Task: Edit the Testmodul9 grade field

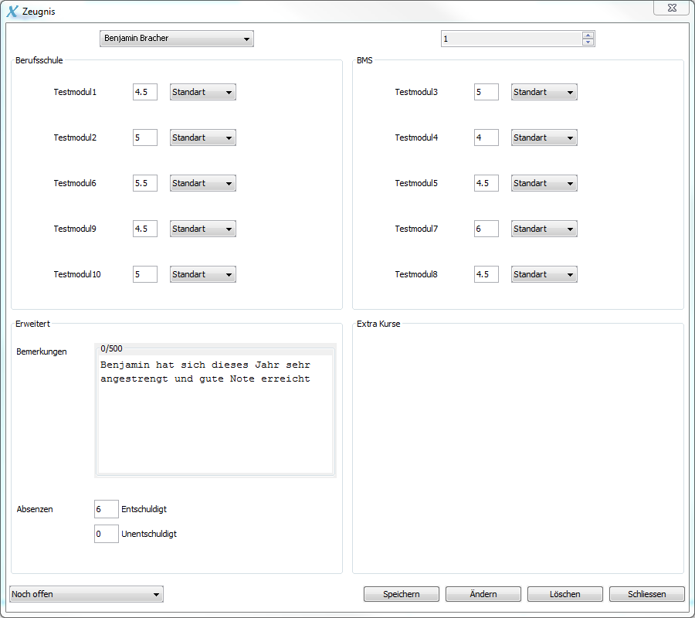Action: pos(145,229)
